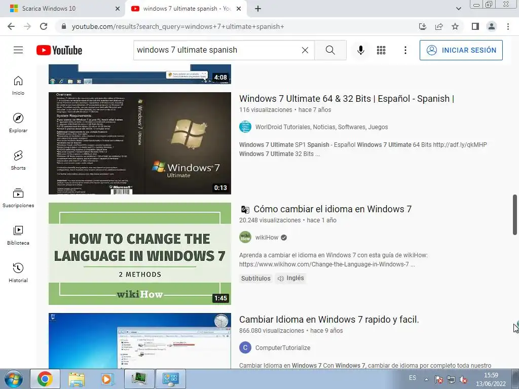
Task: Open YouTube settings three-dot menu
Action: [405, 50]
